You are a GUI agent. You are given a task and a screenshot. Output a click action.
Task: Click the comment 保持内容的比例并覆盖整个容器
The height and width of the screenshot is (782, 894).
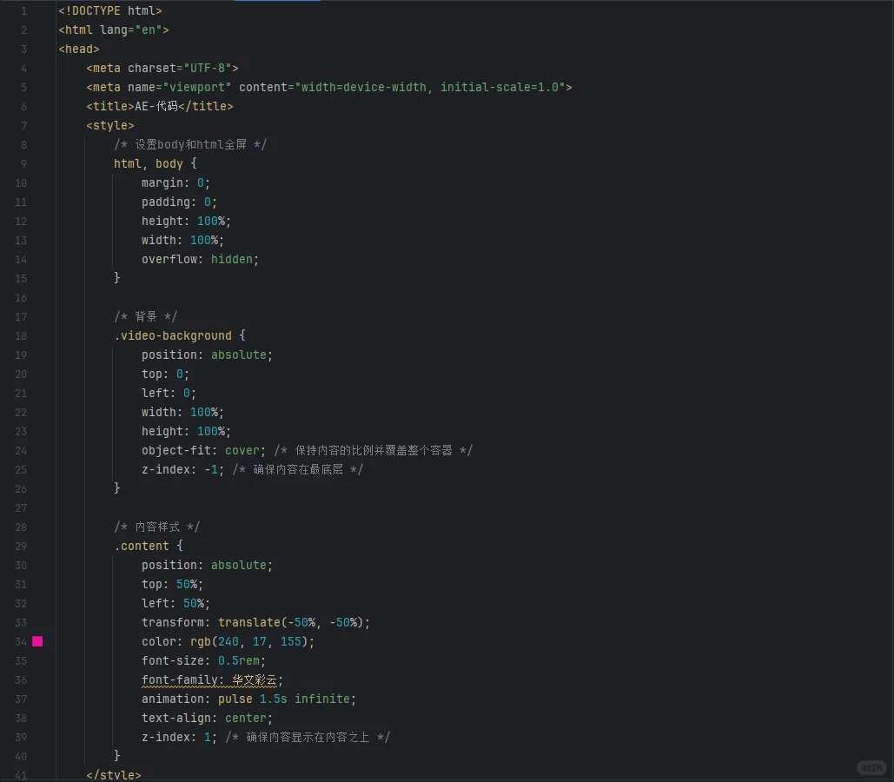[374, 450]
